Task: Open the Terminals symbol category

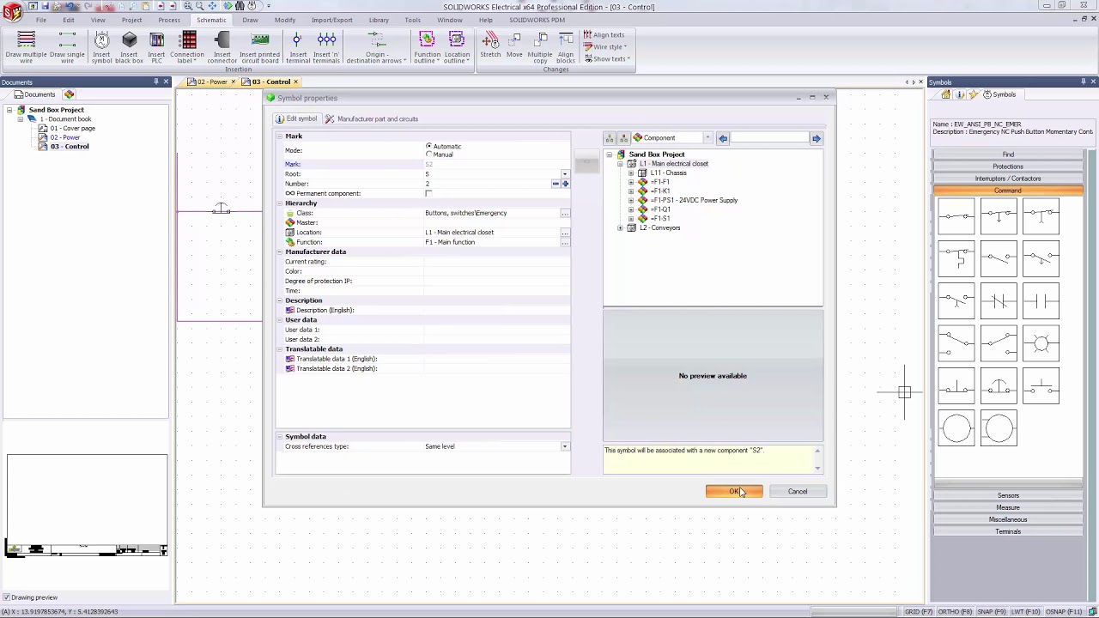Action: coord(1008,531)
